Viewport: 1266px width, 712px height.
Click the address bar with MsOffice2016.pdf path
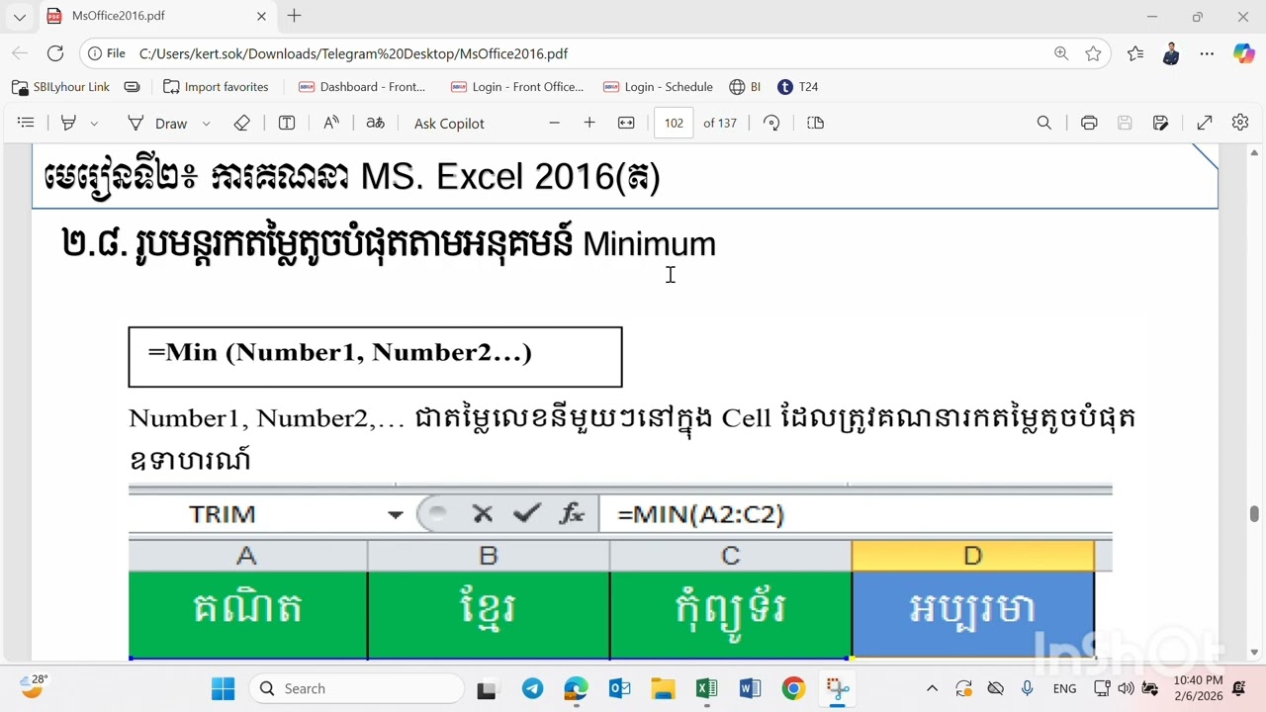tap(593, 53)
